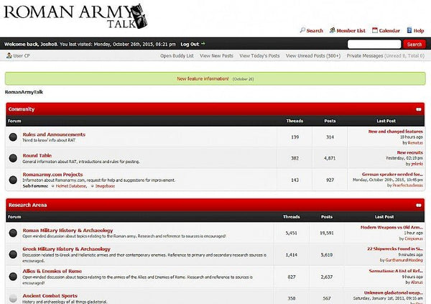This screenshot has height=304, width=431.
Task: Click the User CP person icon
Action: click(9, 55)
